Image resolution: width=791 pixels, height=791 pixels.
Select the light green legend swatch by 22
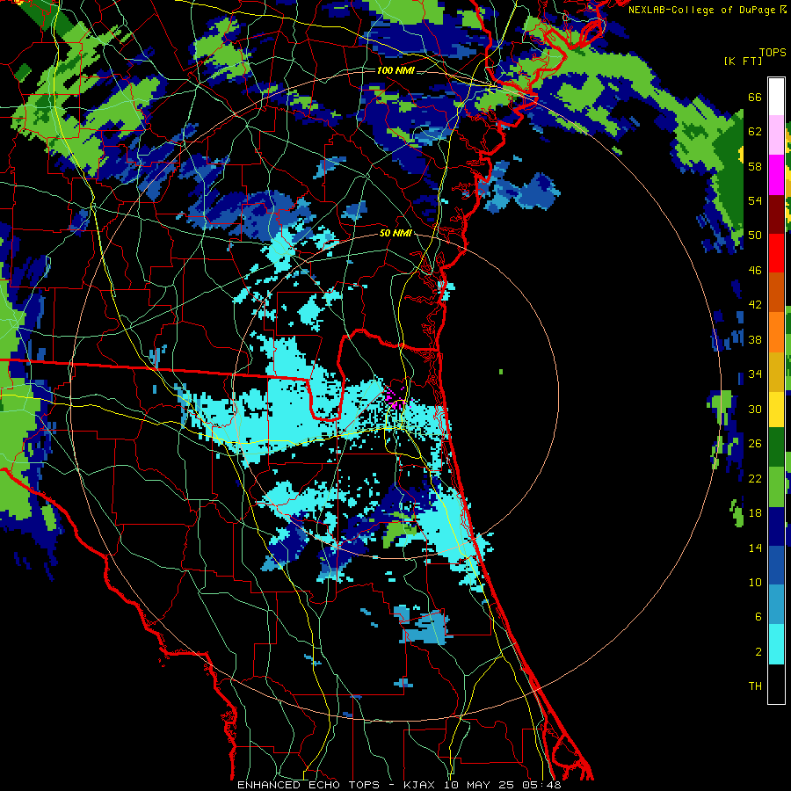click(776, 487)
